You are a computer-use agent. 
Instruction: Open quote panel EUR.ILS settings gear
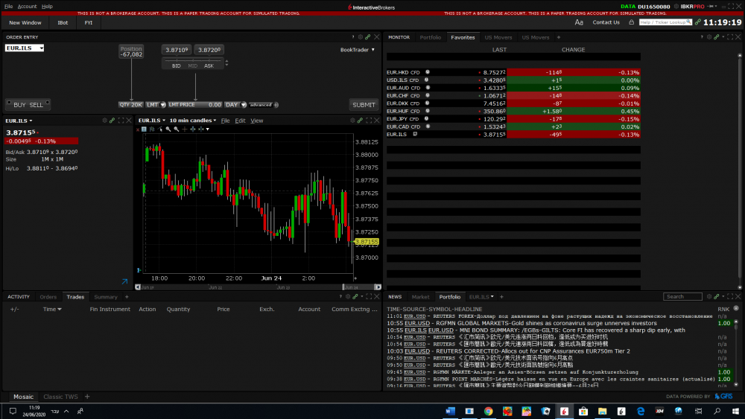tap(104, 121)
